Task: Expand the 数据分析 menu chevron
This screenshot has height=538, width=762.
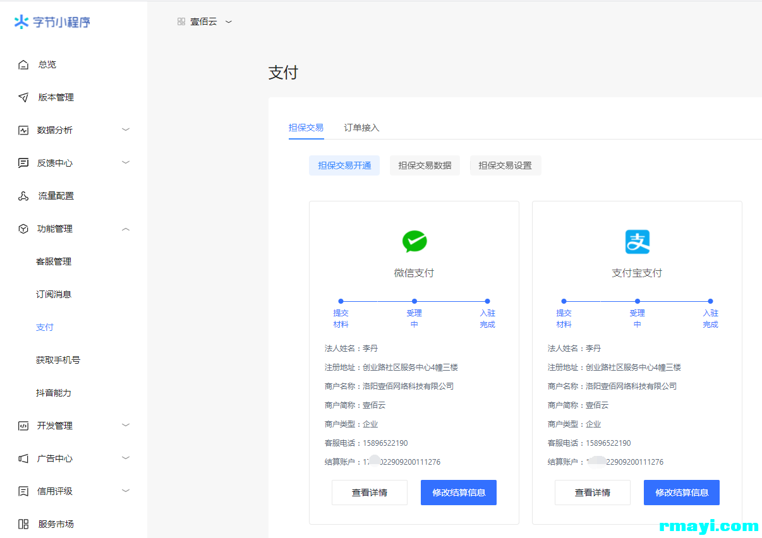Action: click(x=126, y=129)
